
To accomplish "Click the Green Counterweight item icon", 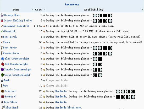I will click(x=2, y=75).
